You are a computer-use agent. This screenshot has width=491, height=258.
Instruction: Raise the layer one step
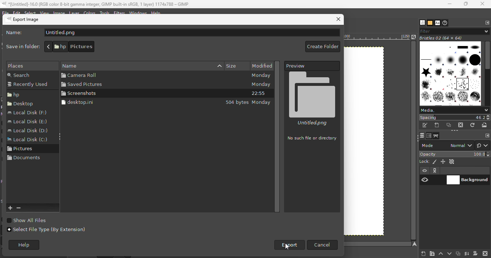441,254
